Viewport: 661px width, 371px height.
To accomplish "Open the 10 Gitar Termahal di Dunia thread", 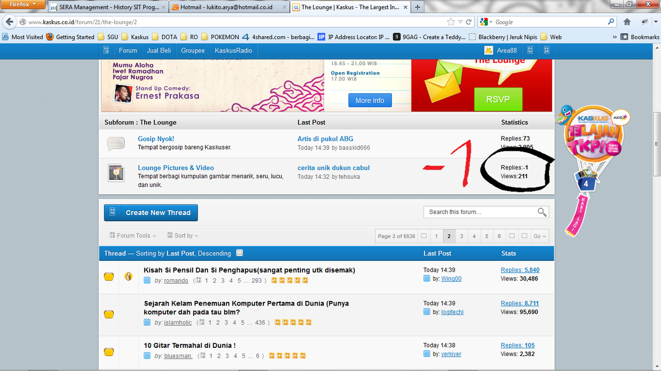I will 190,345.
